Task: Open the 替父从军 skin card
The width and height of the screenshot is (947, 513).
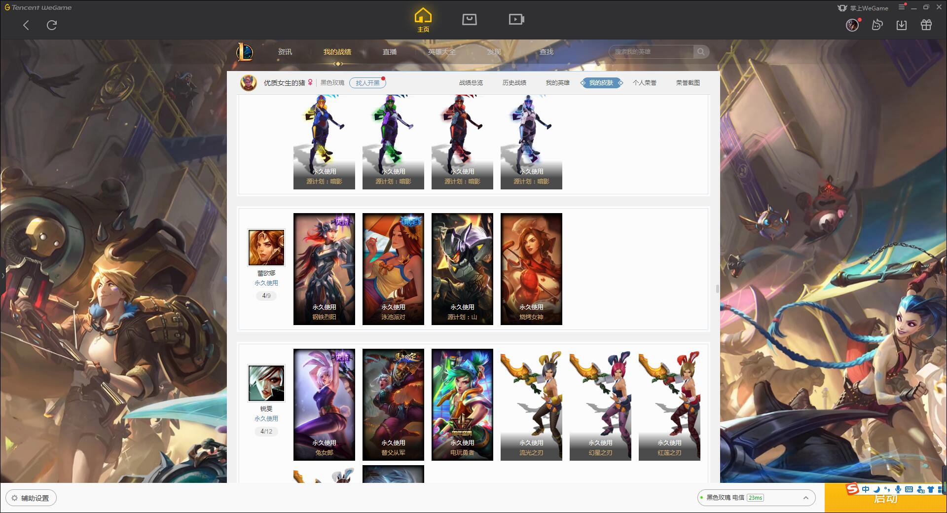Action: tap(393, 404)
